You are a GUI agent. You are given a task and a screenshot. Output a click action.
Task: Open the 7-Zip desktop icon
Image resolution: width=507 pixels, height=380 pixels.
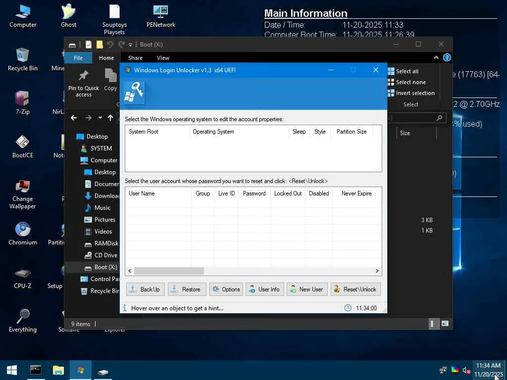23,103
